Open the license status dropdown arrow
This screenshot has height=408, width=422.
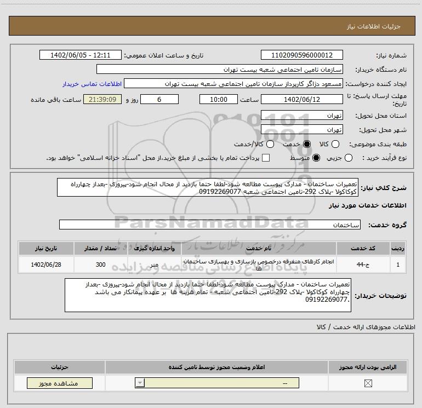(140, 383)
